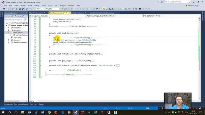Expand the collapsed fxRead_Folder_Main method
Image resolution: width=205 pixels, height=115 pixels.
coord(41,54)
